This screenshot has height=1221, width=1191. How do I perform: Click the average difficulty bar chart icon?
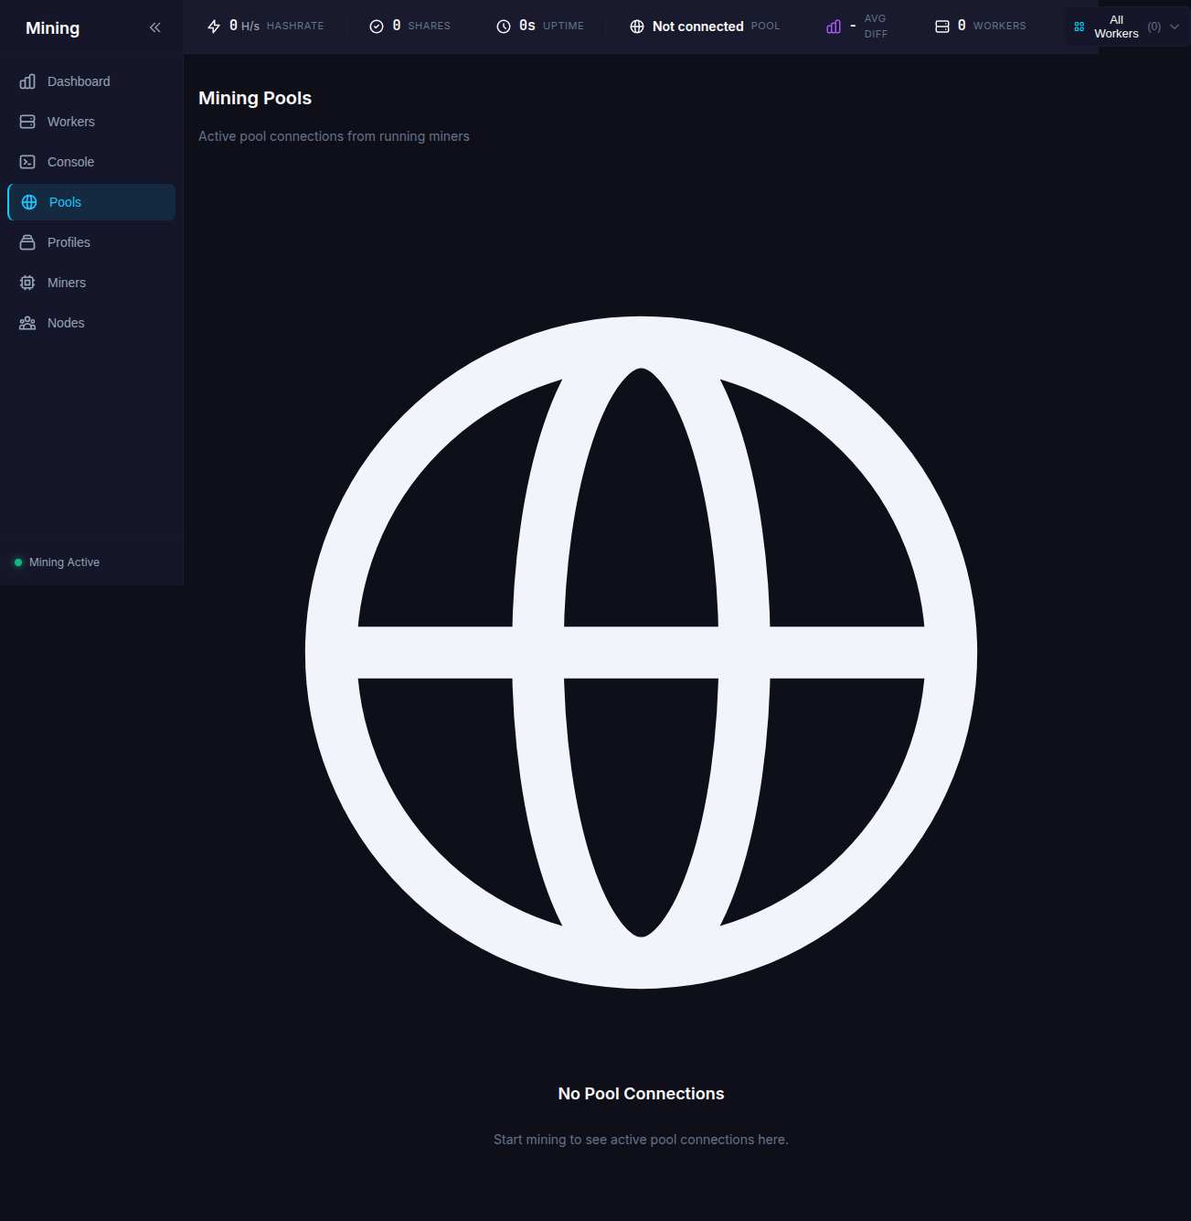click(834, 27)
